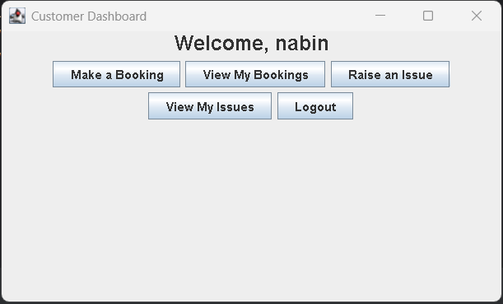
Task: Open View My Issues
Action: (210, 106)
